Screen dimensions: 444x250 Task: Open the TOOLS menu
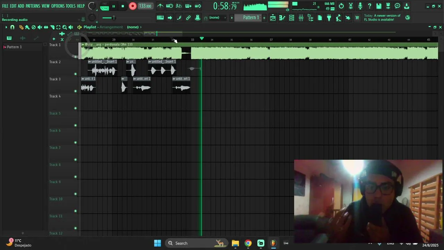(x=71, y=6)
